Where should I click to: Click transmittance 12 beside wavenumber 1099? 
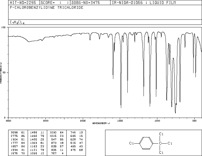pyautogui.click(x=42, y=153)
